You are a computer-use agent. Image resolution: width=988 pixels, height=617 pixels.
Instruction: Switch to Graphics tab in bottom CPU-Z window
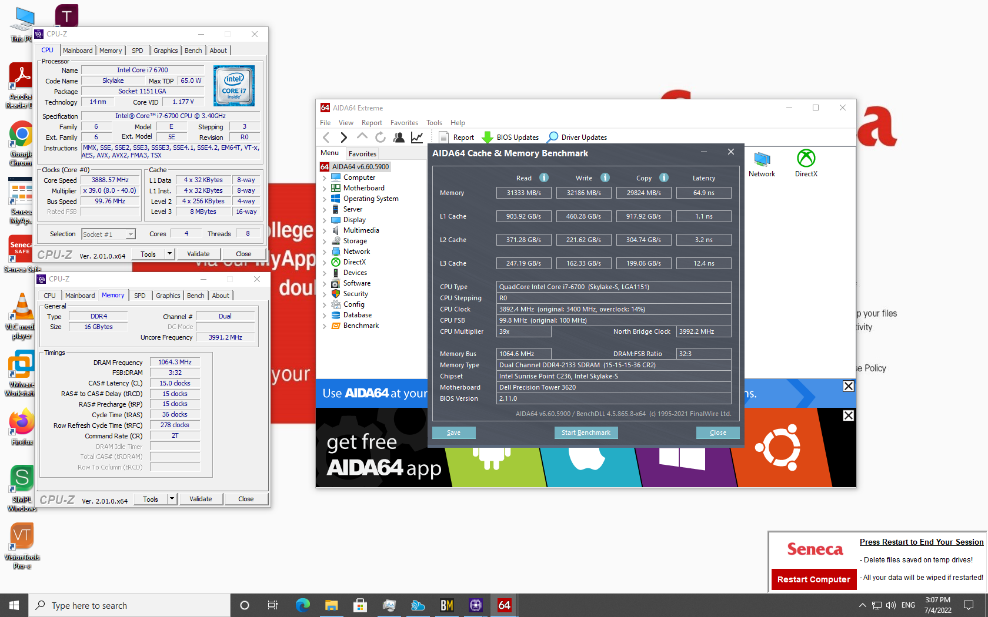pyautogui.click(x=168, y=296)
